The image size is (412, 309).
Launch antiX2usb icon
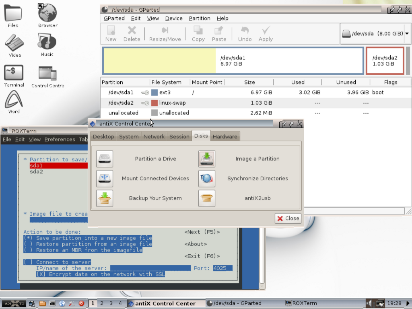207,198
